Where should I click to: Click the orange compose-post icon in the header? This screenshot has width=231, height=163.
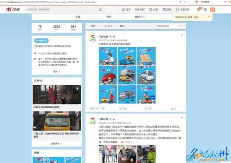point(212,10)
